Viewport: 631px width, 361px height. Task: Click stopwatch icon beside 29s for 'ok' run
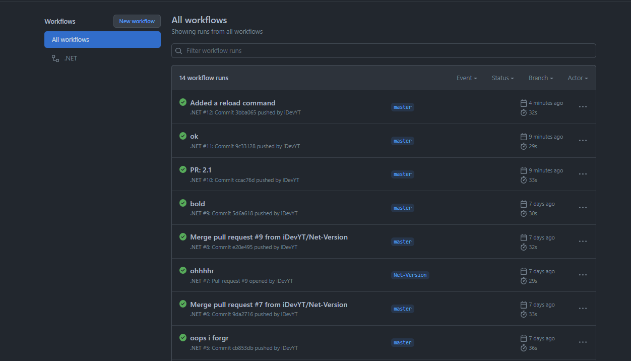pos(524,146)
